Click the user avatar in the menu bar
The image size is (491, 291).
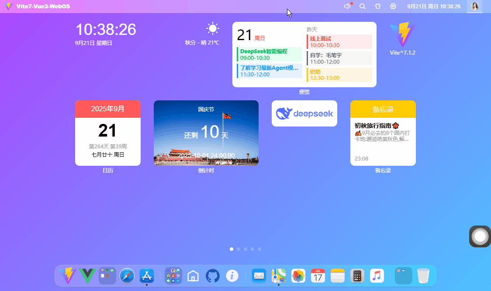click(x=474, y=6)
